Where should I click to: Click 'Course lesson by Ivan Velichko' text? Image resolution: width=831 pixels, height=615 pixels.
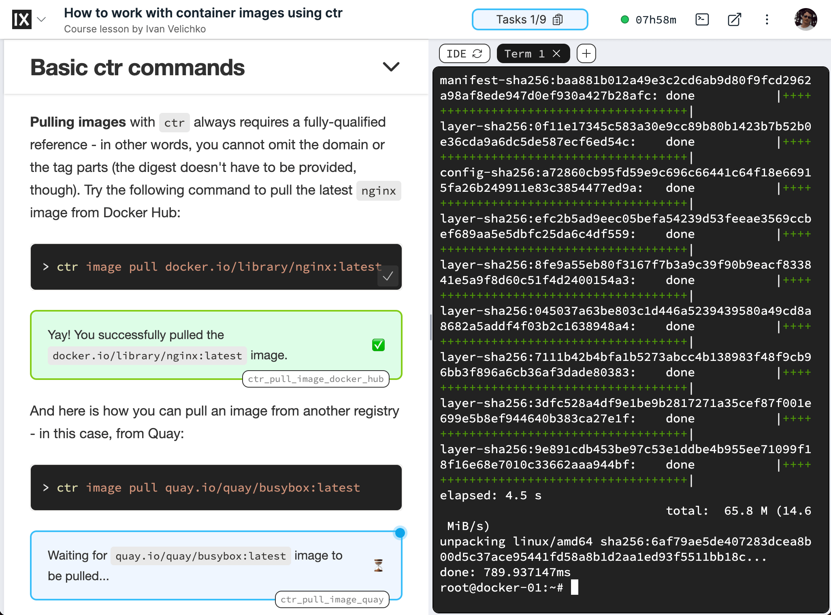point(135,29)
